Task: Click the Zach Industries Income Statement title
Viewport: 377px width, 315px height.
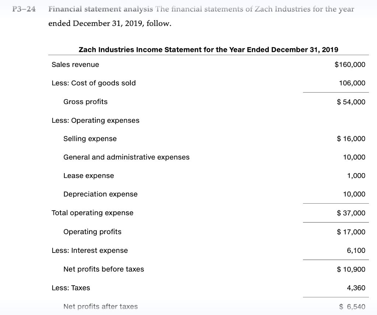Action: 208,49
